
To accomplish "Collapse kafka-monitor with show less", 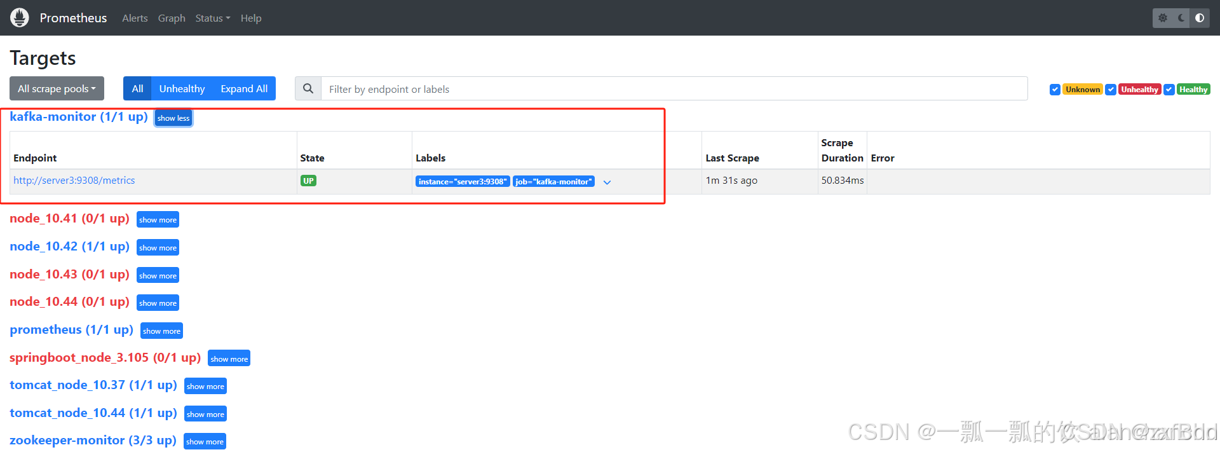I will click(173, 118).
